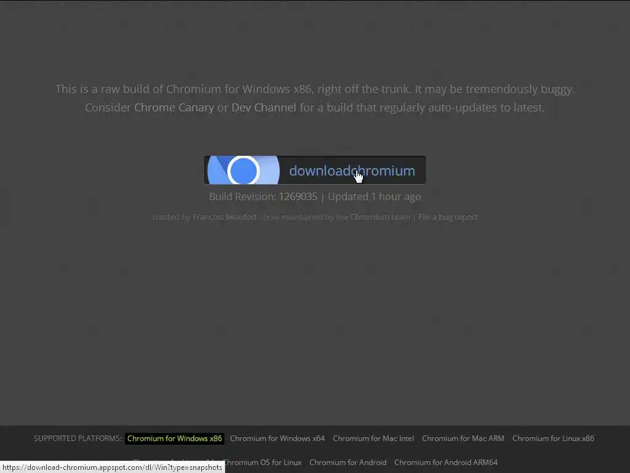Screen dimensions: 630x473
Task: Choose Chromium for Linux x86 platform
Action: click(553, 439)
